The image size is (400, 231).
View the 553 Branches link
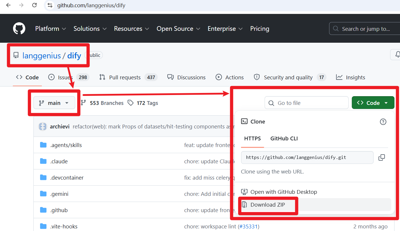pos(102,103)
